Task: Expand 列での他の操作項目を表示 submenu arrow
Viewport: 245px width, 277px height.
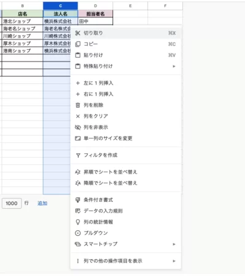Action: coord(174,261)
